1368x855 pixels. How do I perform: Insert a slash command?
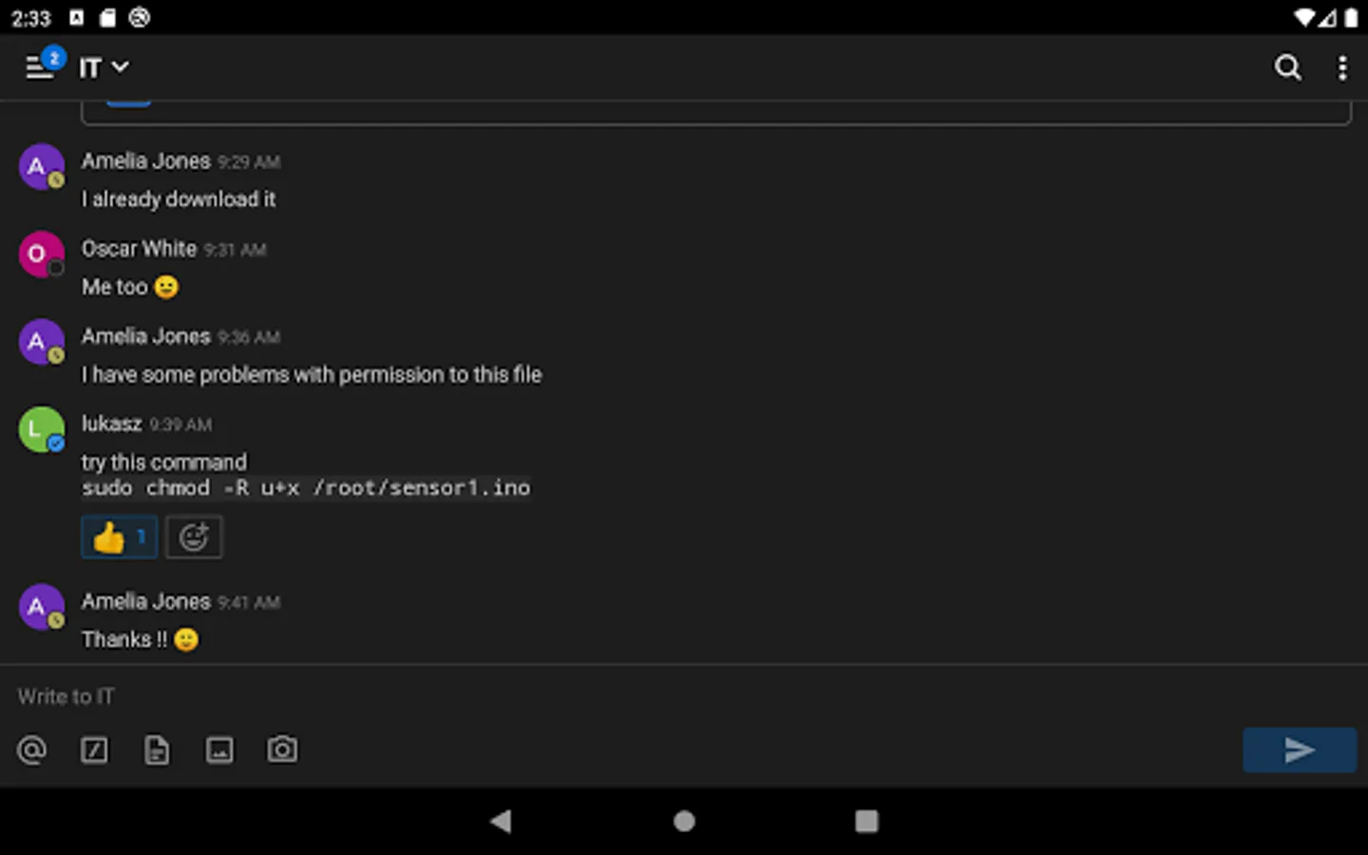94,750
